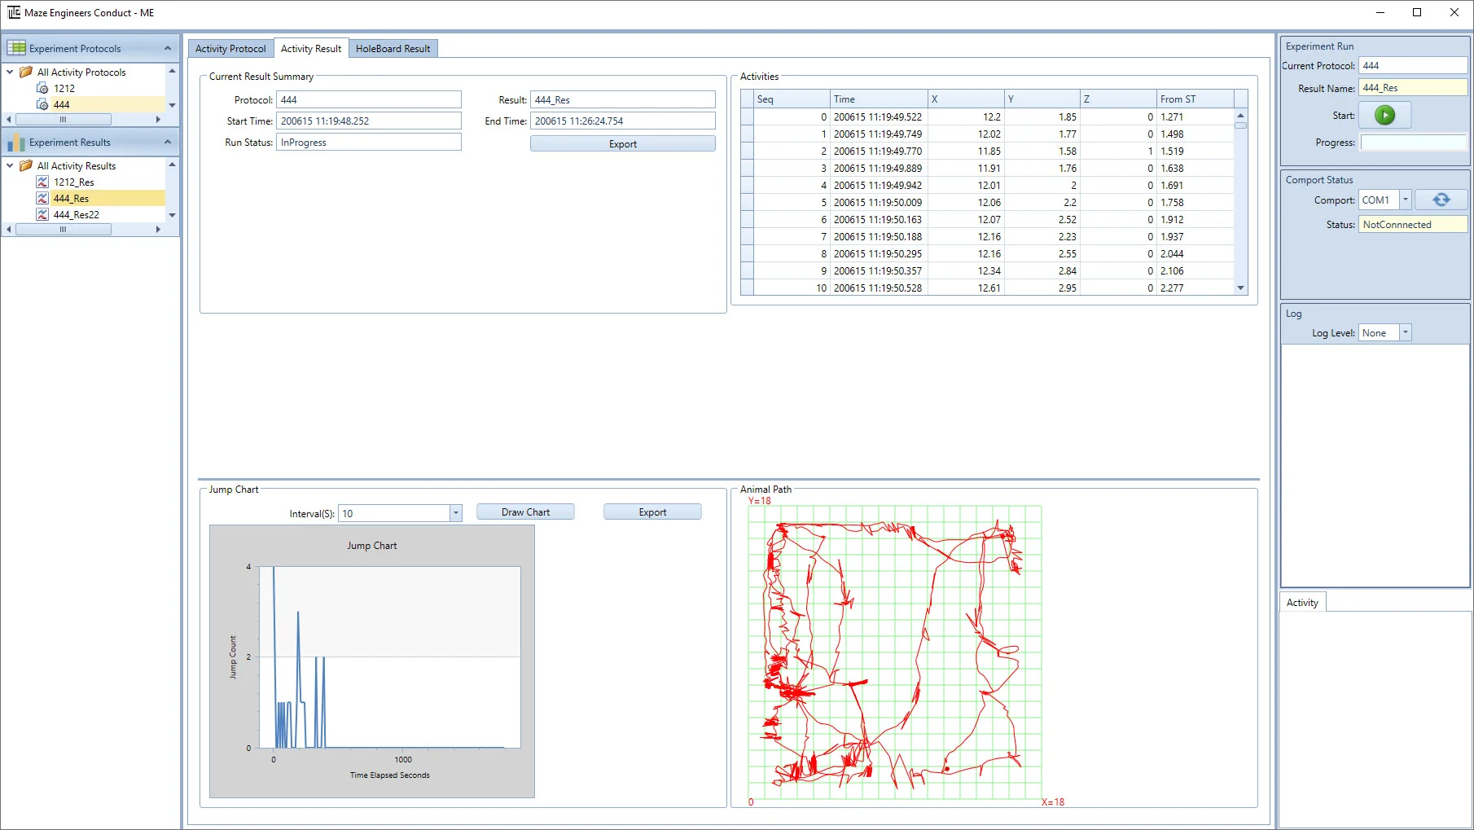Click the 444_Res result chart icon

[42, 199]
